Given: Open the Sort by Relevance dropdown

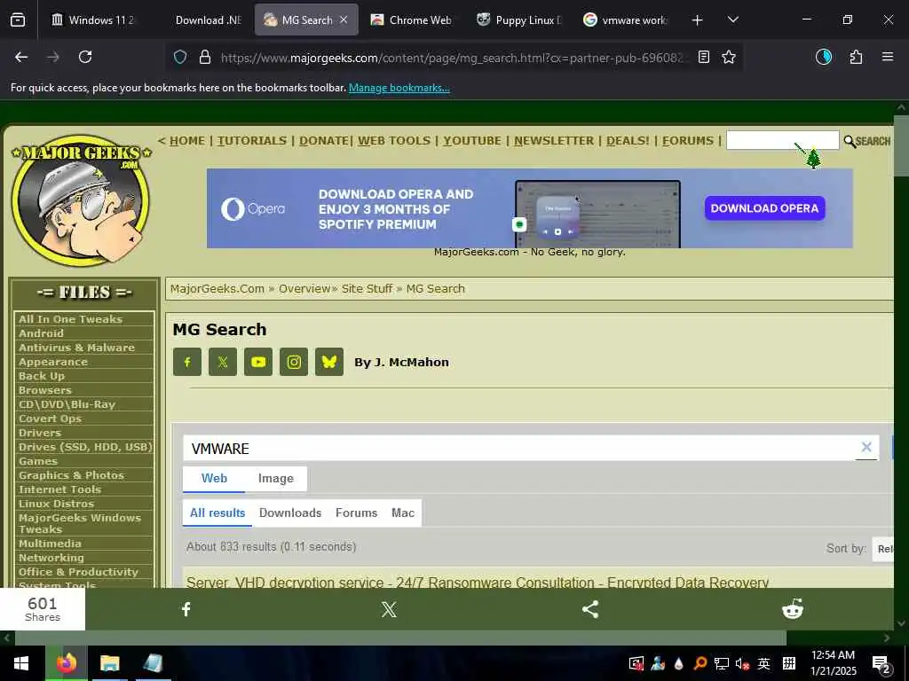Looking at the screenshot, I should [x=883, y=549].
